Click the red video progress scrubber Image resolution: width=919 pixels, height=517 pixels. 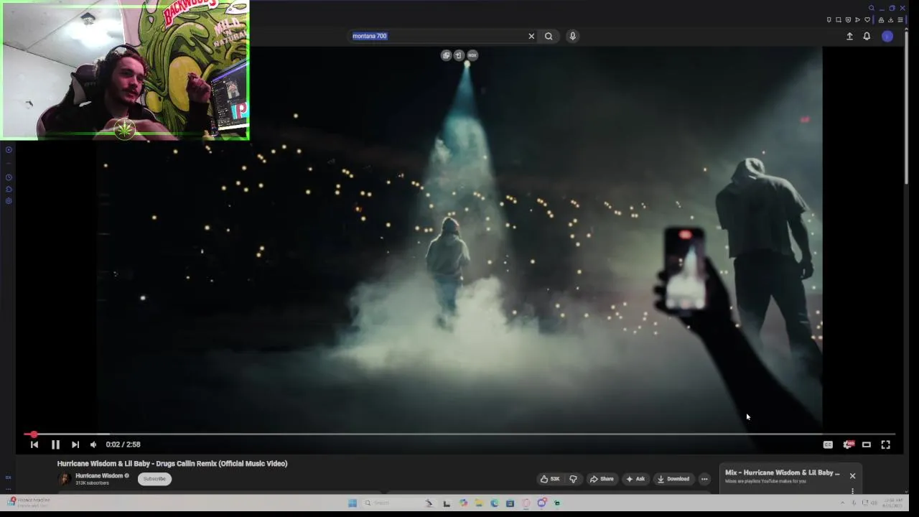(33, 434)
